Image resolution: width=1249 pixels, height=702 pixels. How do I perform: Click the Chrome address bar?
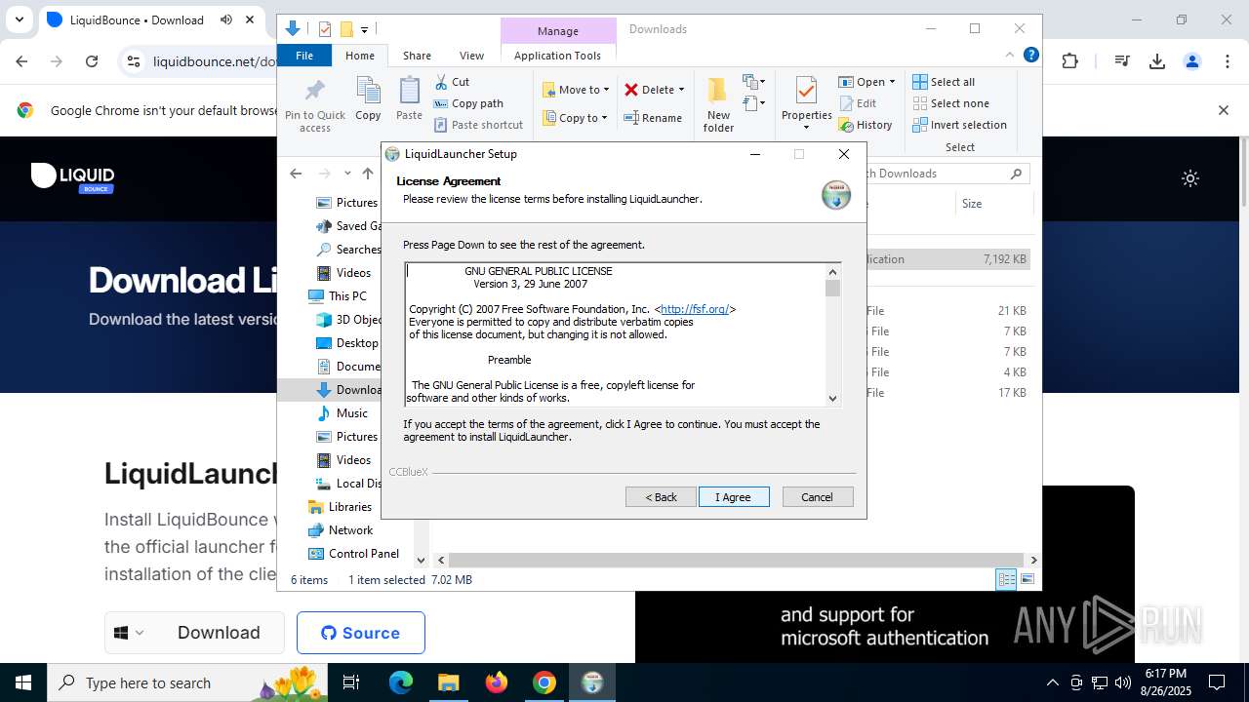click(x=215, y=61)
